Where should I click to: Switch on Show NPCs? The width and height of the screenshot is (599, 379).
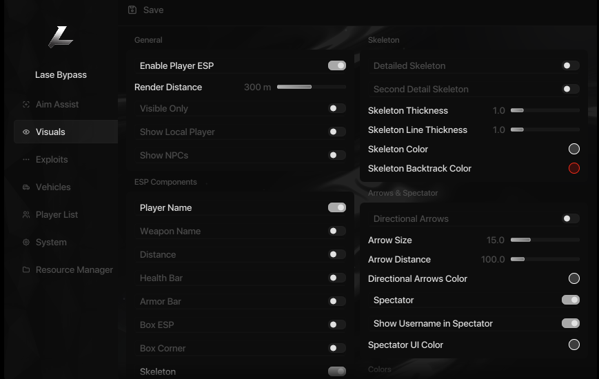[x=337, y=155]
